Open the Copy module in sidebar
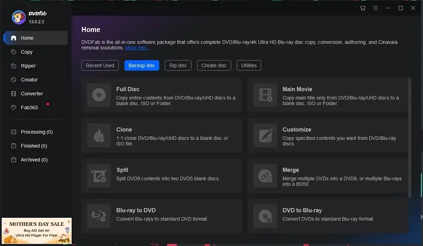This screenshot has width=423, height=246. 36,52
